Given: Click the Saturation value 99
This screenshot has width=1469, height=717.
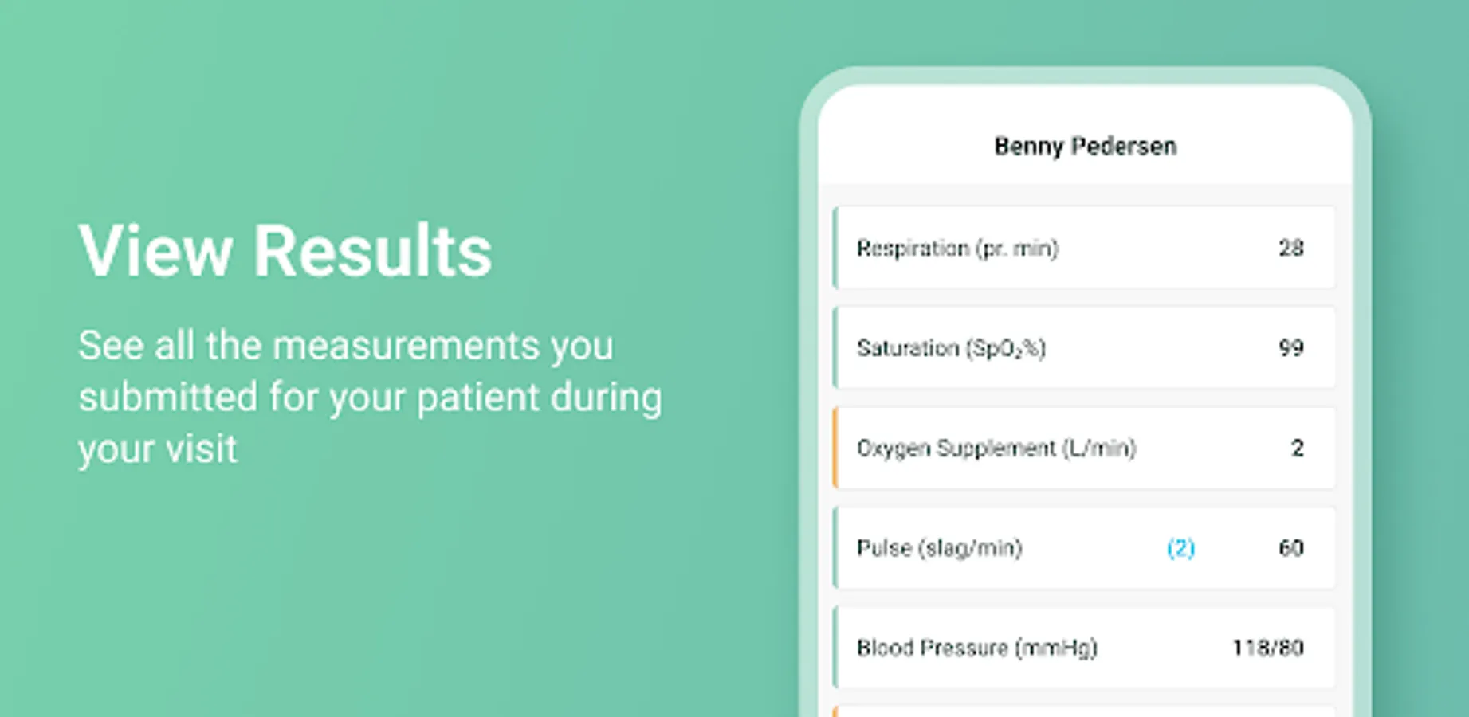Looking at the screenshot, I should [x=1290, y=348].
